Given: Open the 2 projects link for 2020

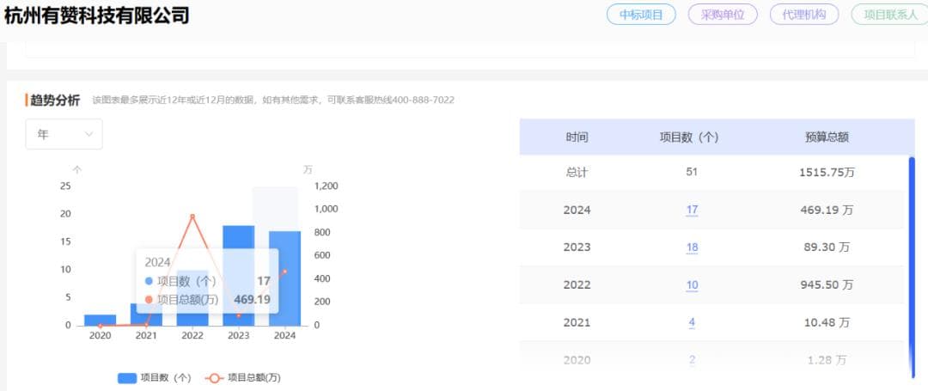Looking at the screenshot, I should [692, 360].
